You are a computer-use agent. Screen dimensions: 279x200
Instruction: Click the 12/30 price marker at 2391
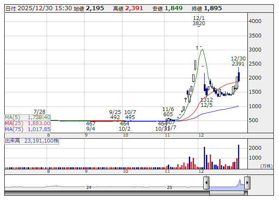238,61
